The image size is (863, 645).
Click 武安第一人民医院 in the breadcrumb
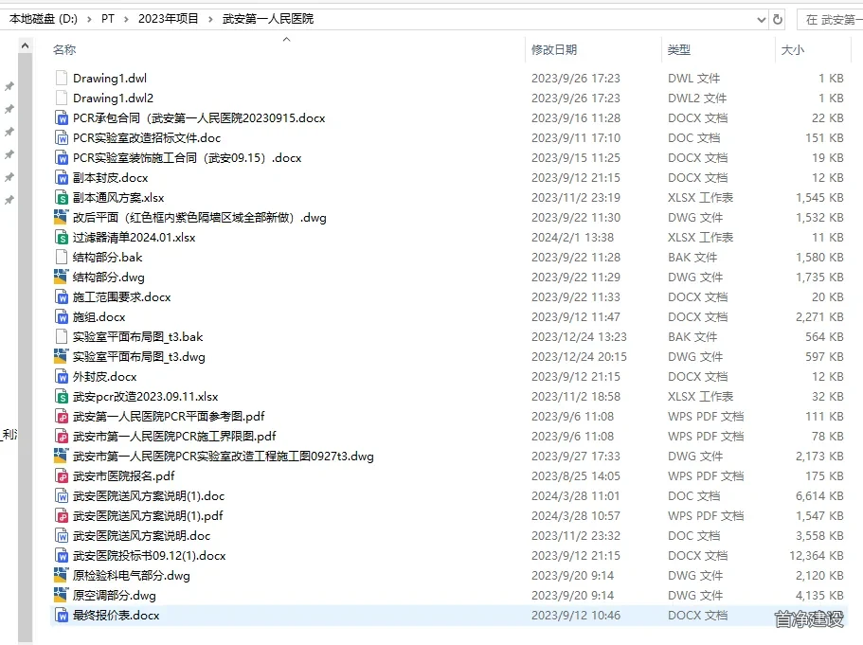pos(268,19)
